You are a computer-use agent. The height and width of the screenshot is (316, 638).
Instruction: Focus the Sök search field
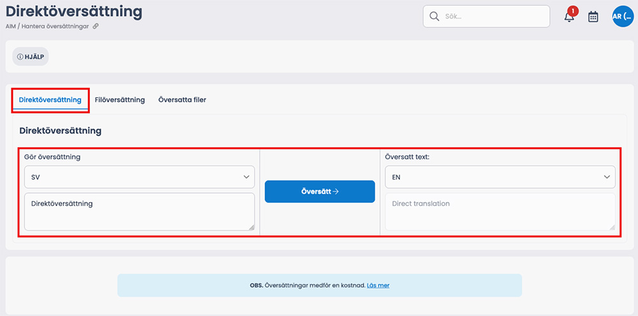pos(487,17)
